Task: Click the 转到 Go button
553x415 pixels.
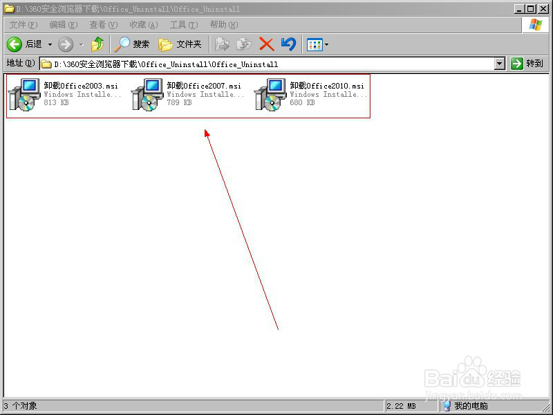Action: pos(527,64)
